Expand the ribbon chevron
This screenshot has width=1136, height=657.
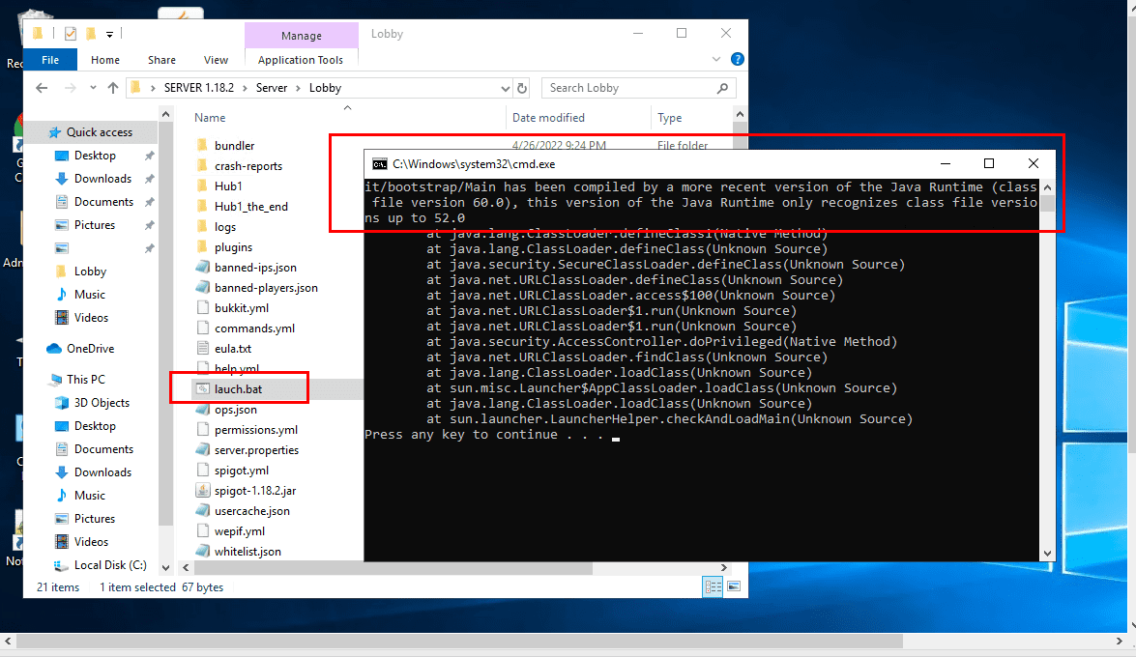point(715,59)
